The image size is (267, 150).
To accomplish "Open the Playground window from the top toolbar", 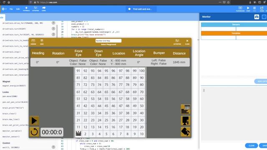I will point(240,9).
